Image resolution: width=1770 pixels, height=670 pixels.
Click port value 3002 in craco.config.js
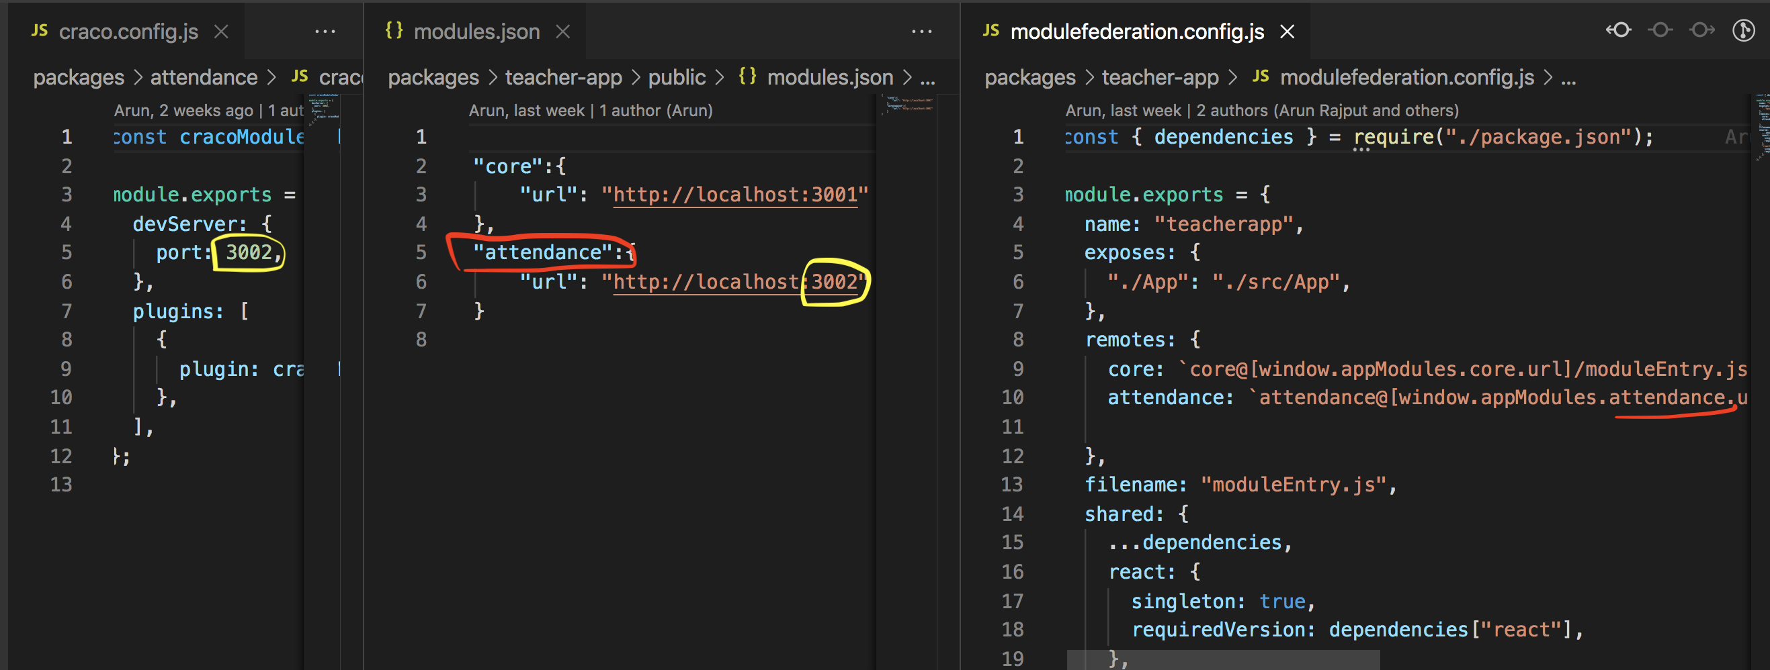click(249, 252)
